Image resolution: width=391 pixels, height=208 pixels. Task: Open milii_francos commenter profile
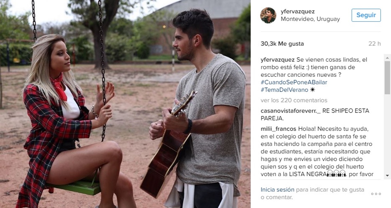click(279, 129)
